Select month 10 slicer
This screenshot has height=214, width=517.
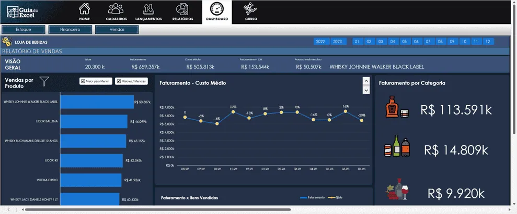tap(464, 42)
